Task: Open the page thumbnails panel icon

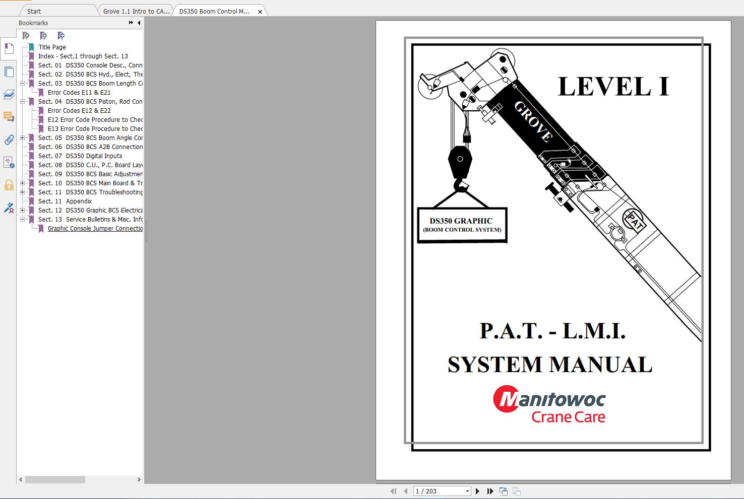Action: tap(9, 72)
